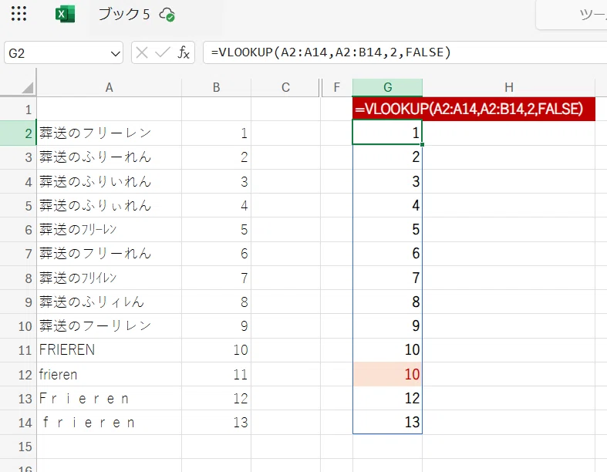Select row 15 header
This screenshot has height=472, width=607.
19,447
